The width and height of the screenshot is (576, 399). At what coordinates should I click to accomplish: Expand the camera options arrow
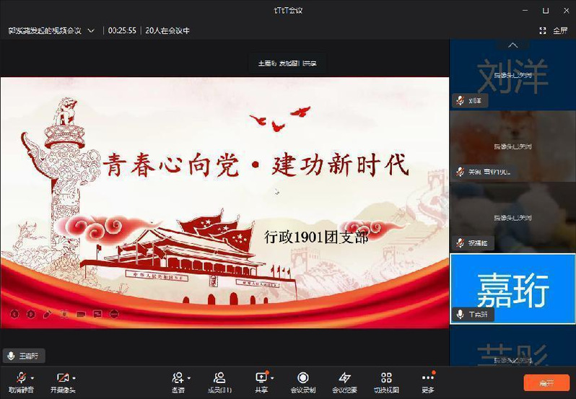pyautogui.click(x=74, y=377)
